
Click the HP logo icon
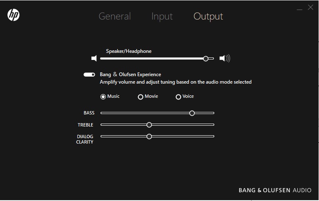coord(13,15)
